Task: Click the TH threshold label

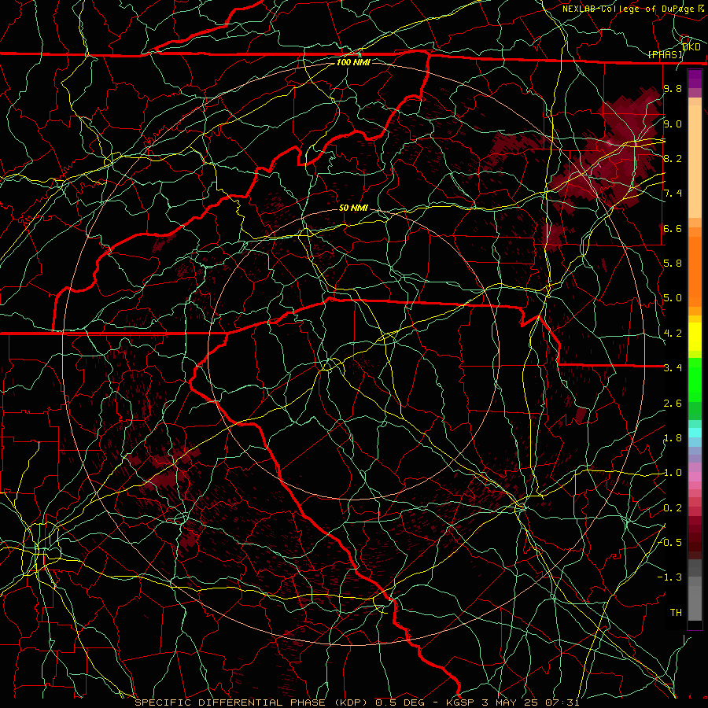Action: click(x=676, y=612)
